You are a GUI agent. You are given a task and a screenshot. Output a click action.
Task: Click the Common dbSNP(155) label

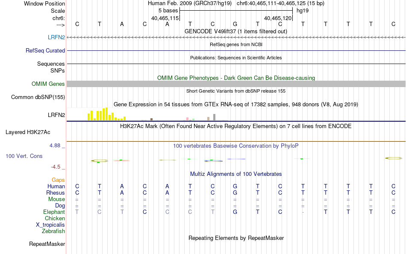pyautogui.click(x=38, y=97)
